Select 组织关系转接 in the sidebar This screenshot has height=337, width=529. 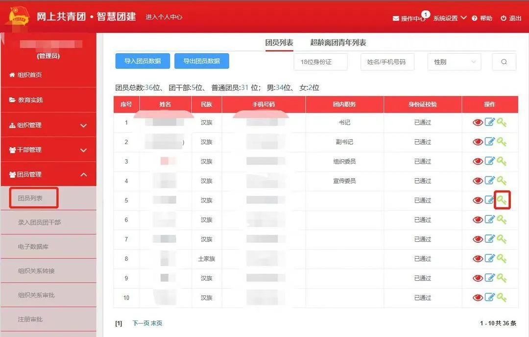pos(36,271)
